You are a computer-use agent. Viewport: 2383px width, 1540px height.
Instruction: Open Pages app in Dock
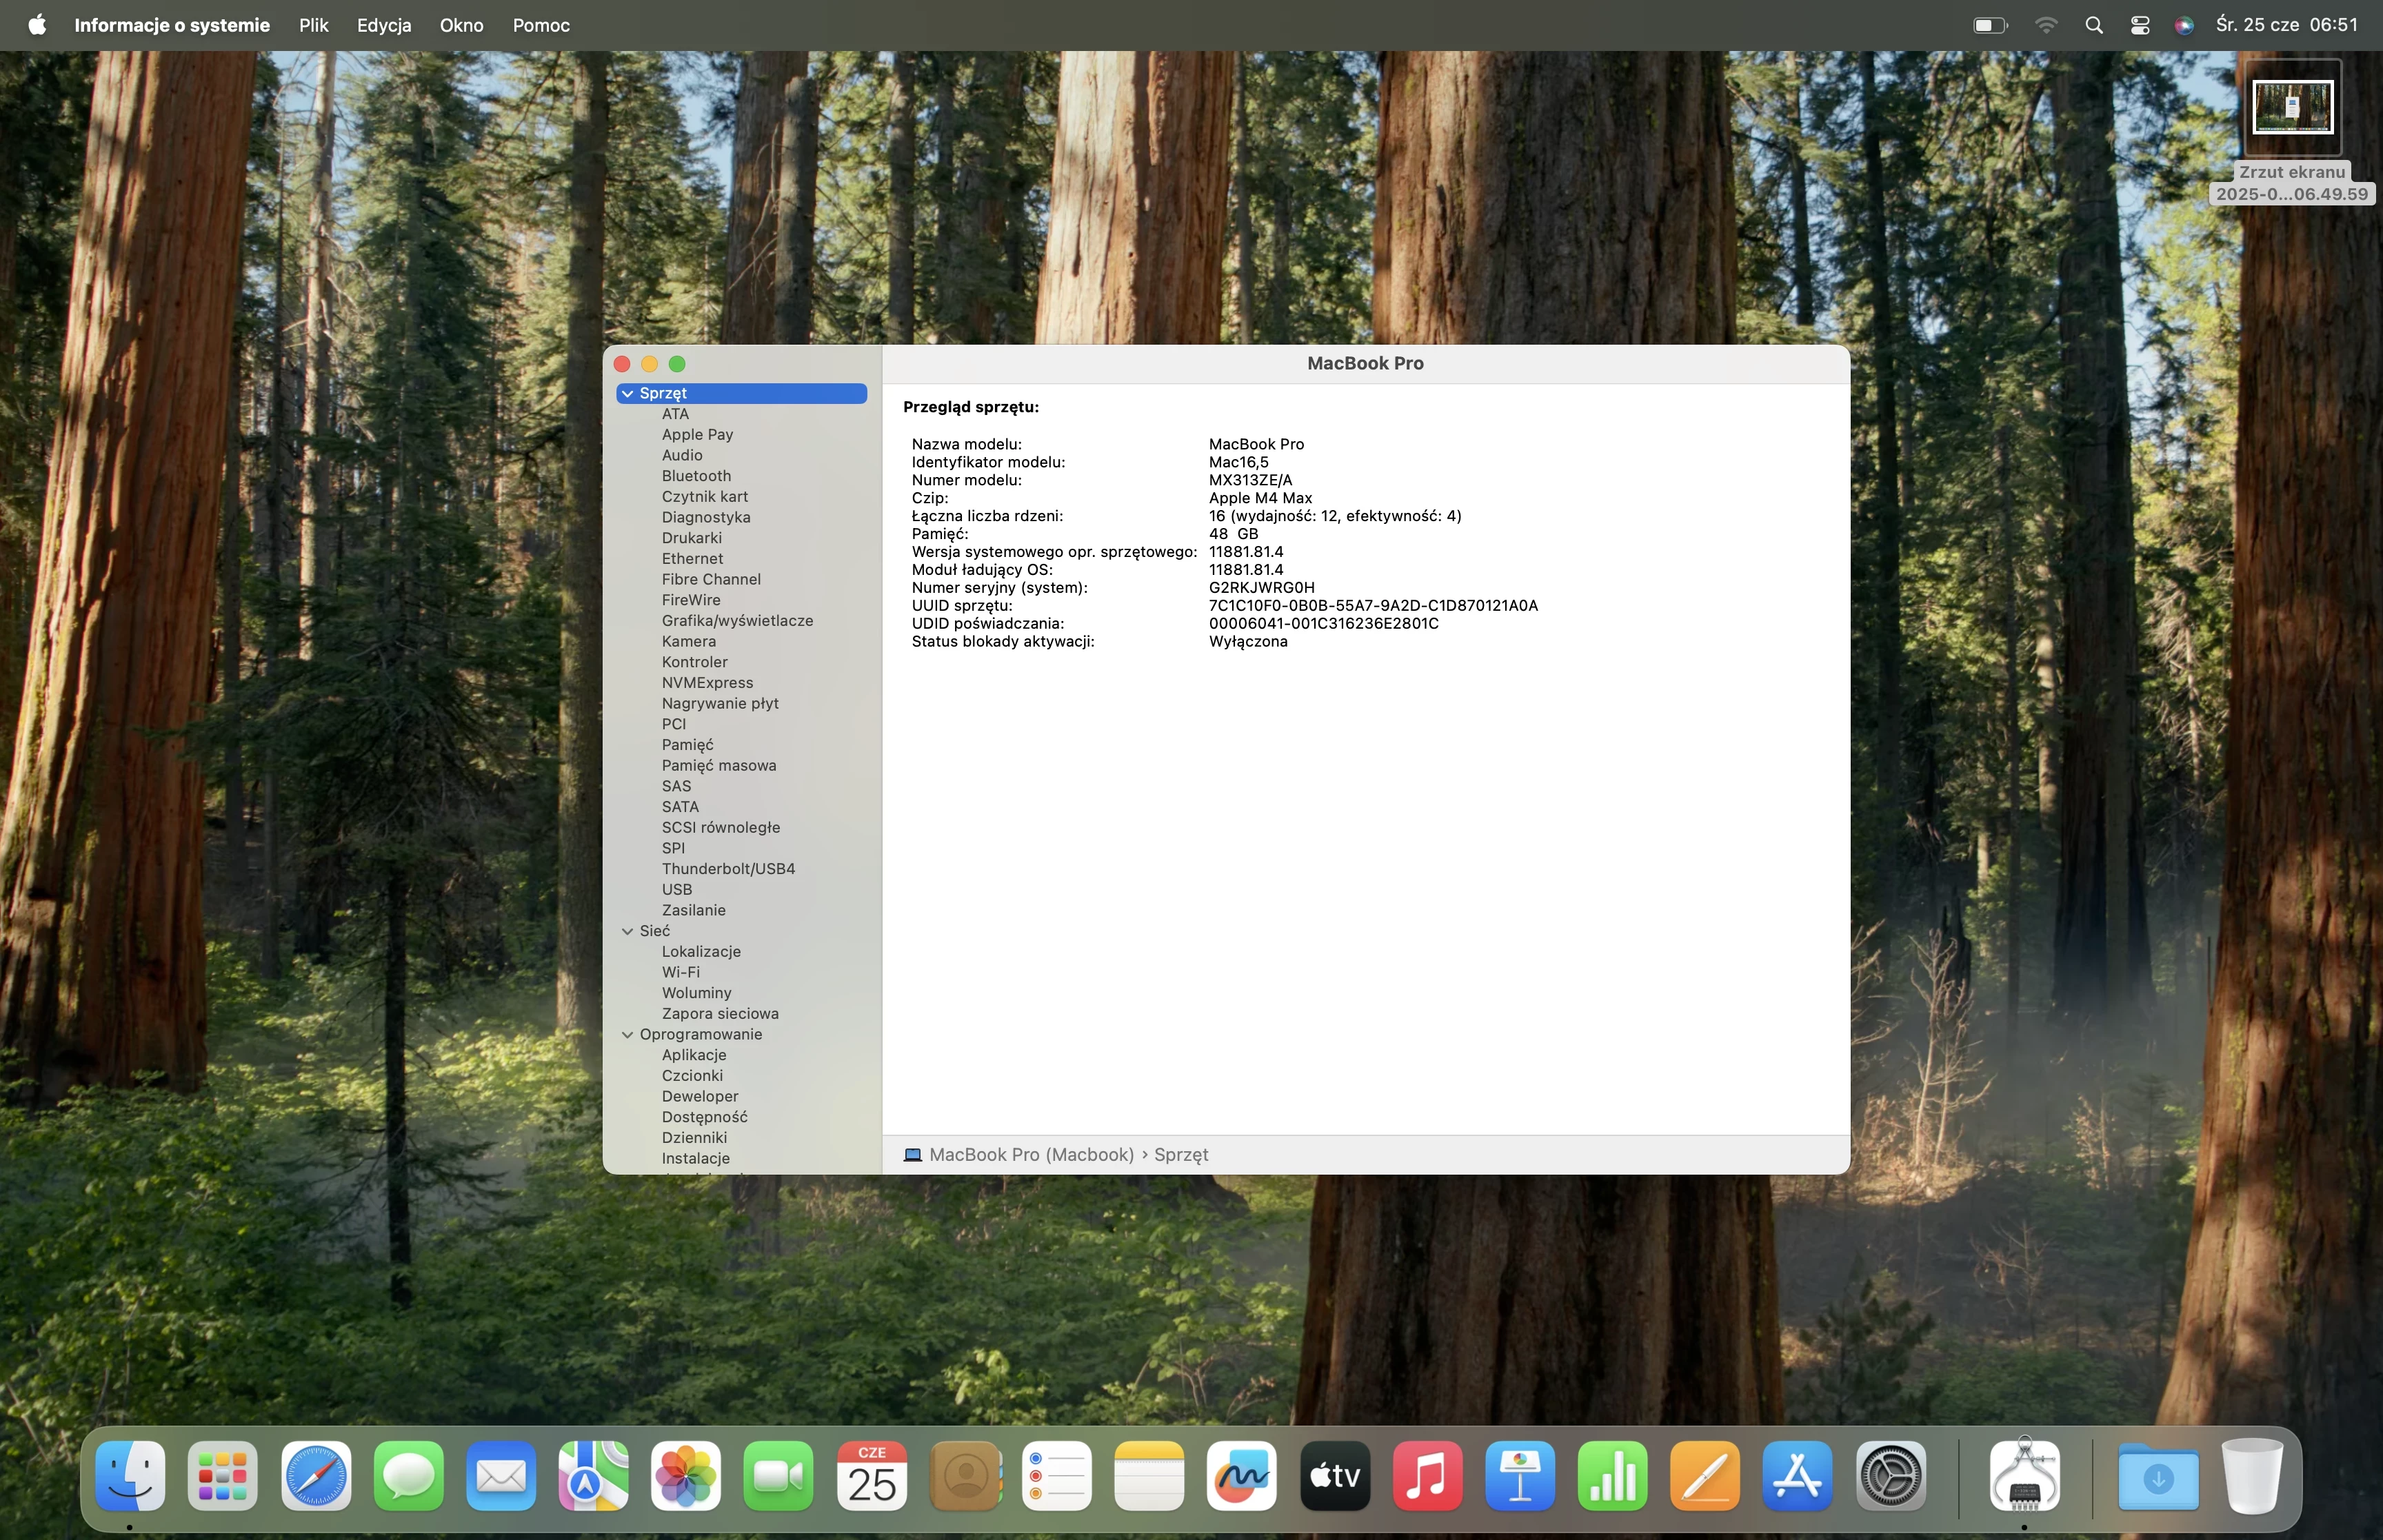pyautogui.click(x=1706, y=1476)
